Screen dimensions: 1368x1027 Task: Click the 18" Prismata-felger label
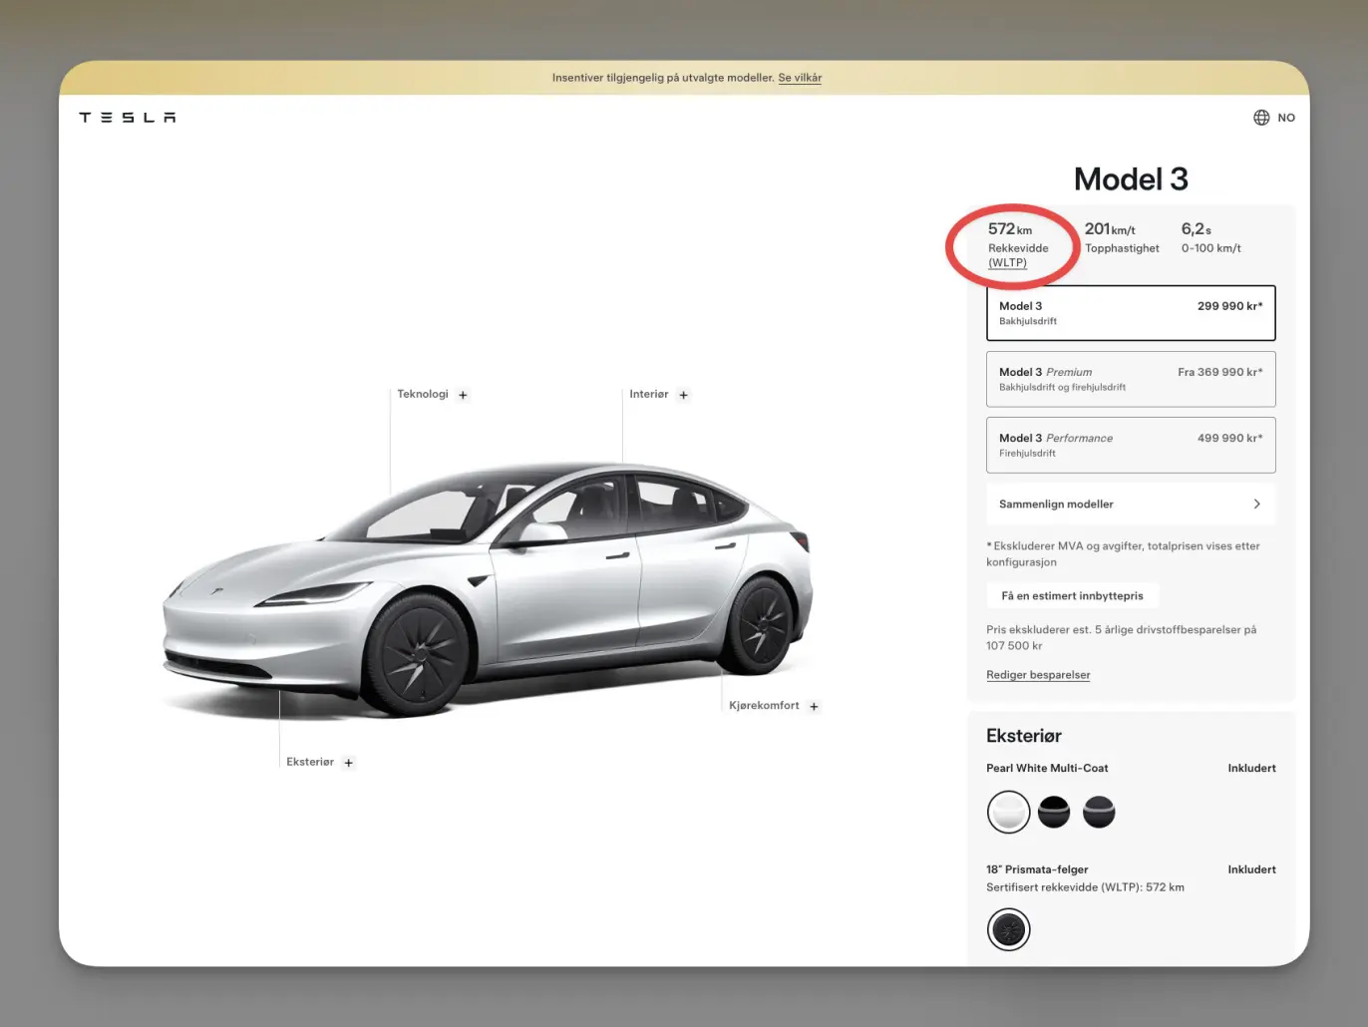(x=1037, y=869)
